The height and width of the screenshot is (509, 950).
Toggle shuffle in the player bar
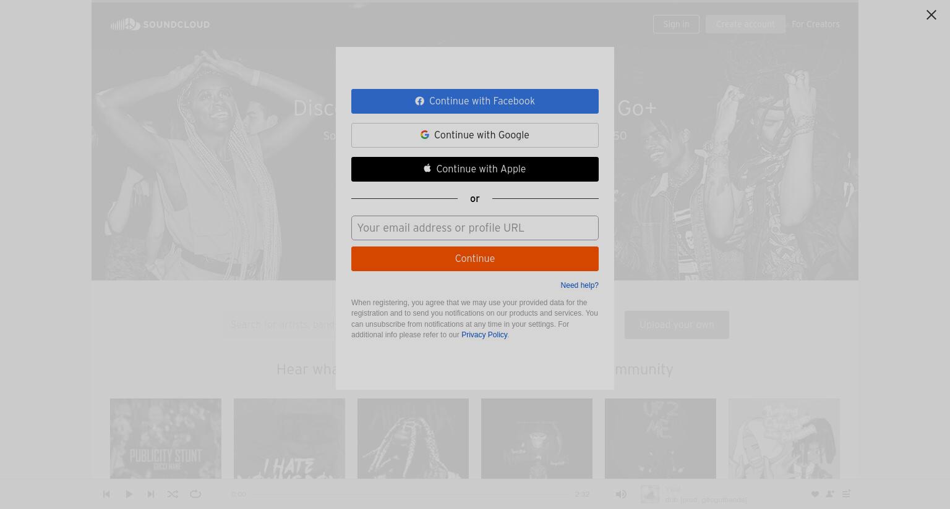point(173,494)
